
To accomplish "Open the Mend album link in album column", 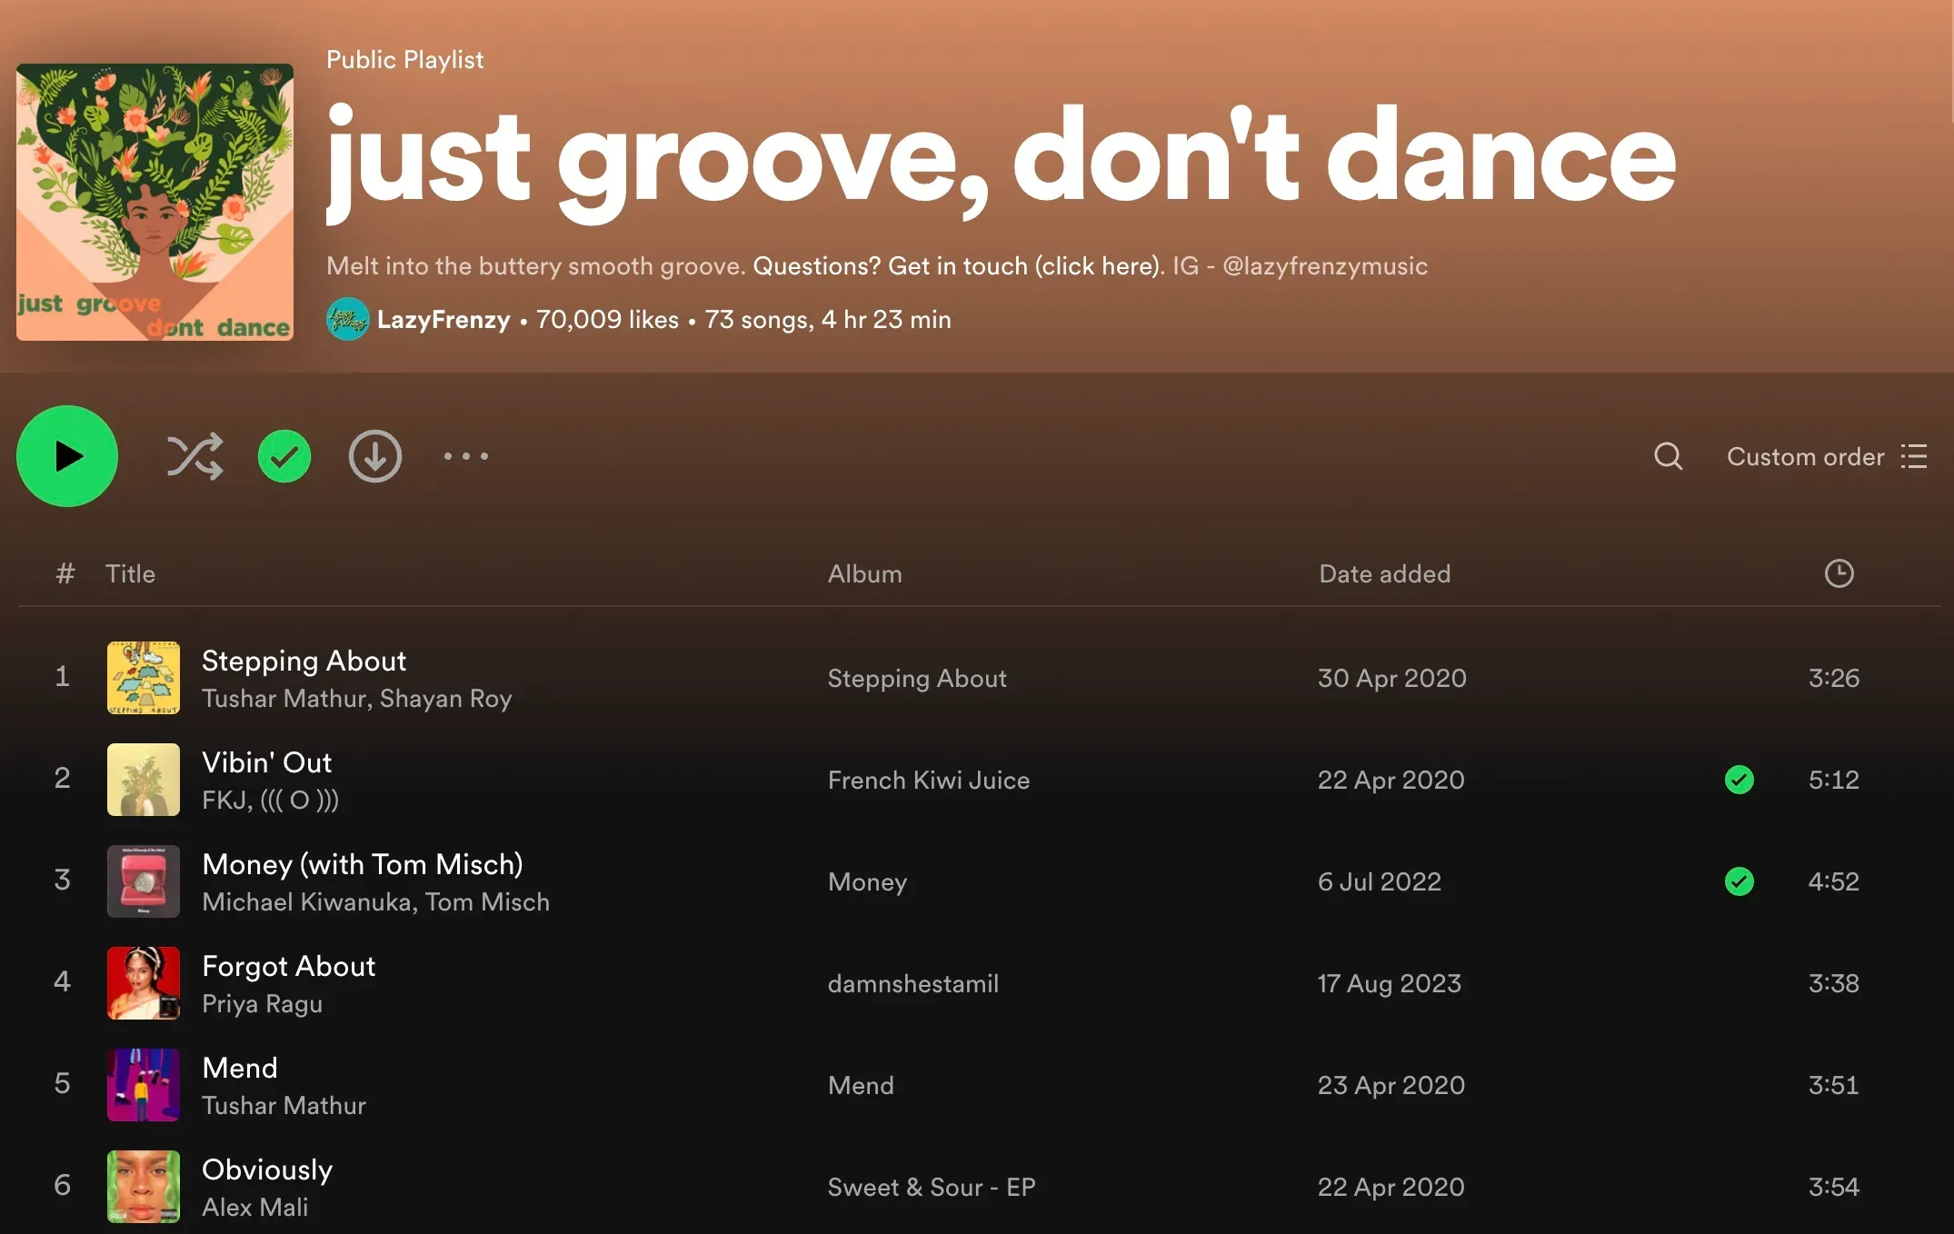I will (861, 1085).
